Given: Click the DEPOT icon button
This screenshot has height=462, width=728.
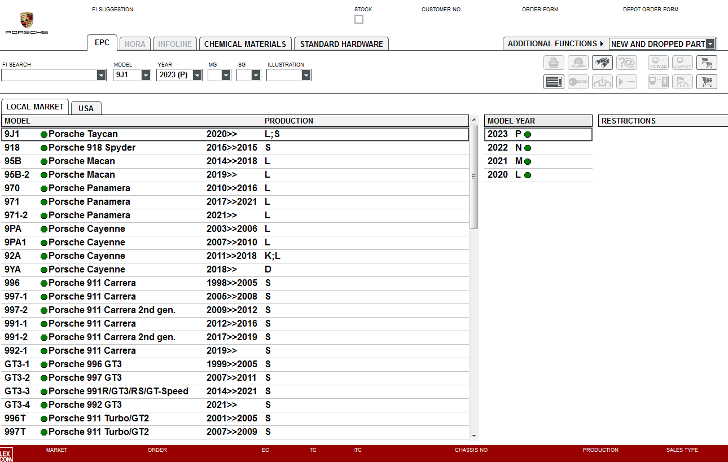Looking at the screenshot, I should (x=682, y=63).
